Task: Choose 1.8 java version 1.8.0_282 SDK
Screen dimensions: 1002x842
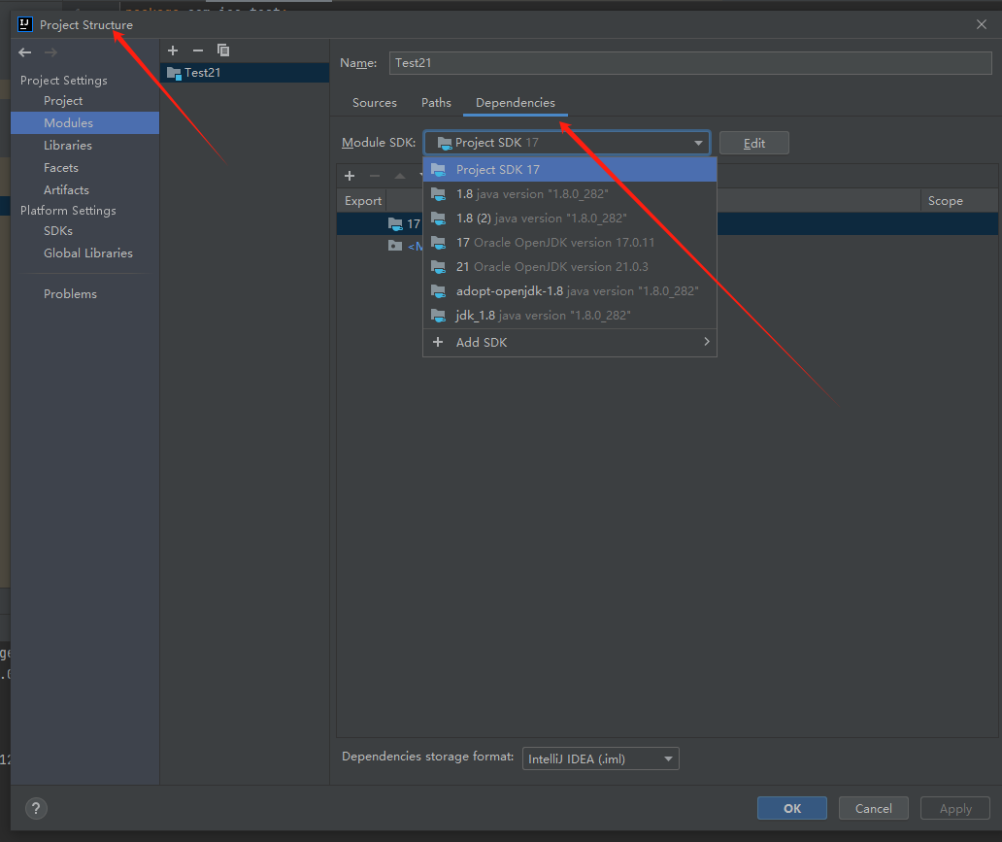Action: (x=569, y=194)
